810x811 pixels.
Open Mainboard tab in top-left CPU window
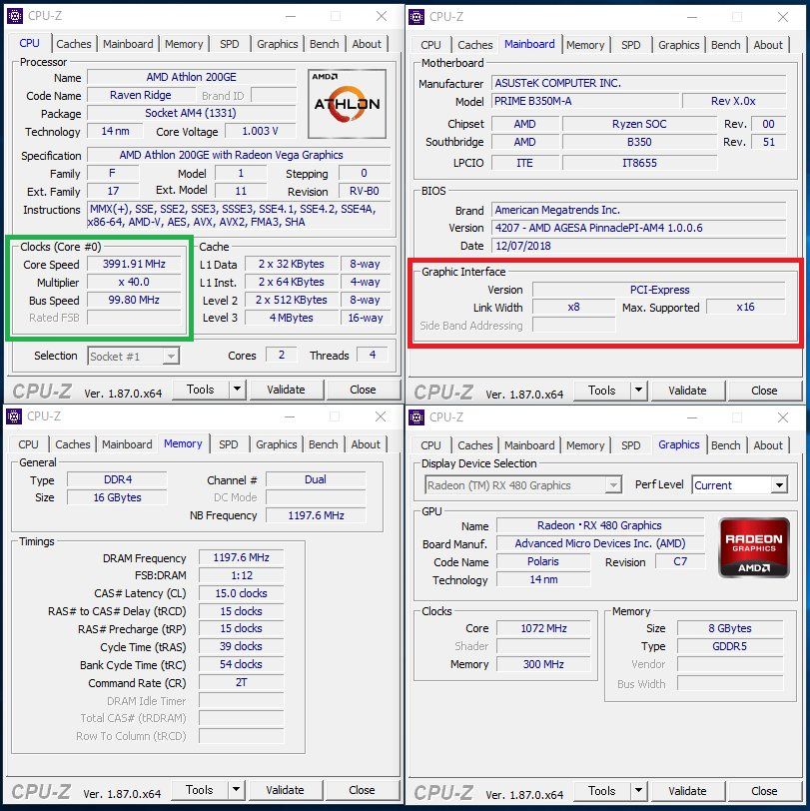128,44
